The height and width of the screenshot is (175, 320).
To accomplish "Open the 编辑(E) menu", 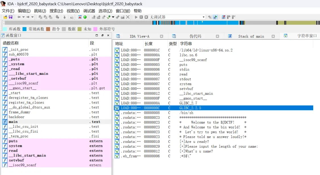I will pos(24,11).
